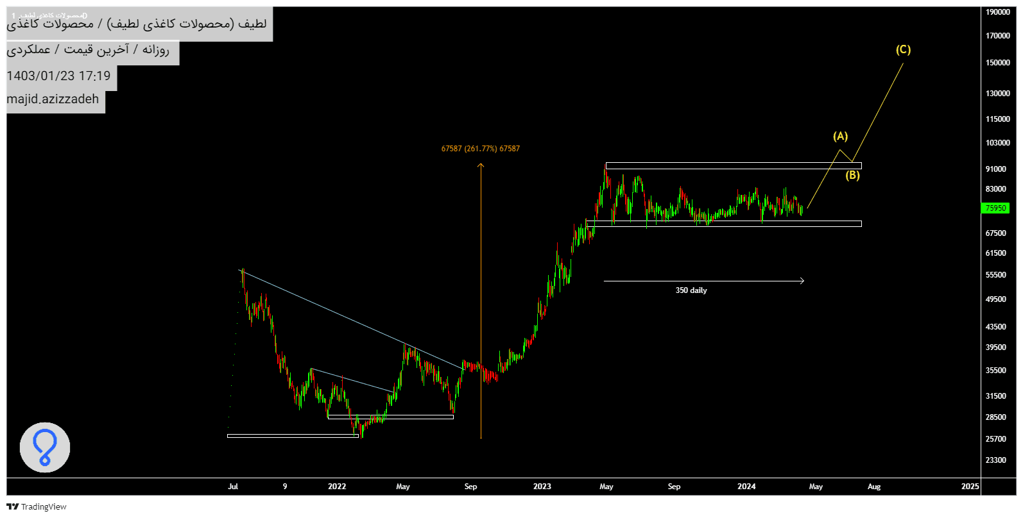The image size is (1023, 518).
Task: Click the date stamp 1403/01/23 17:19
Action: pyautogui.click(x=58, y=76)
